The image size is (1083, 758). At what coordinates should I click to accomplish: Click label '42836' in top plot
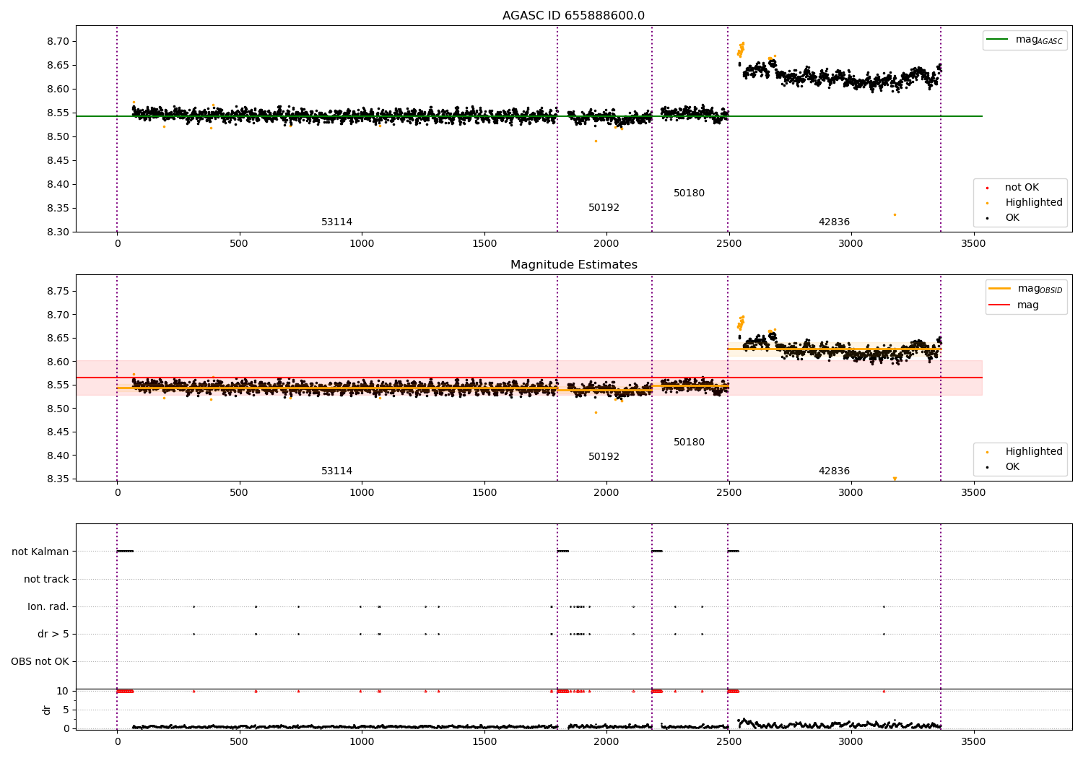click(x=834, y=222)
